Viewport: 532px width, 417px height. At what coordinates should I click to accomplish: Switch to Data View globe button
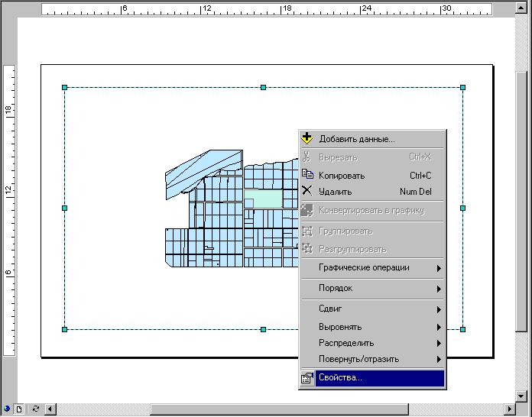coord(6,409)
